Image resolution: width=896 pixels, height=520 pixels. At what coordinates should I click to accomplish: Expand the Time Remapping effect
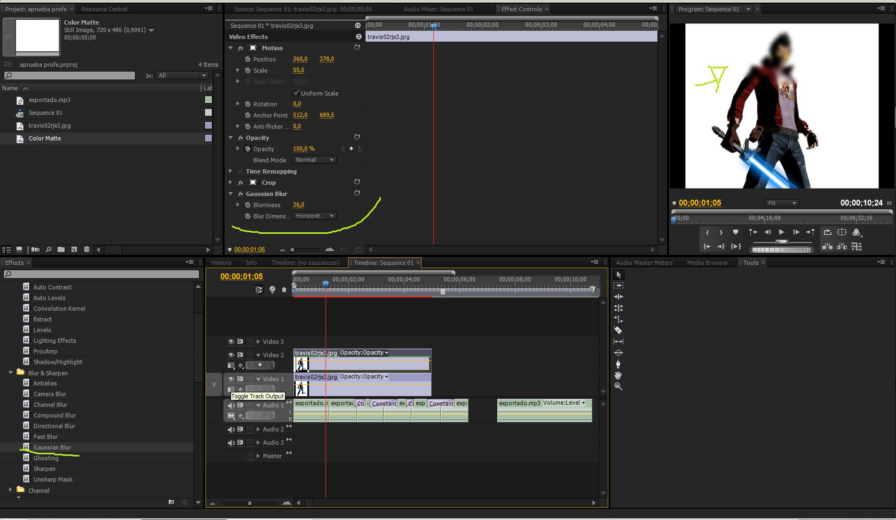point(231,171)
